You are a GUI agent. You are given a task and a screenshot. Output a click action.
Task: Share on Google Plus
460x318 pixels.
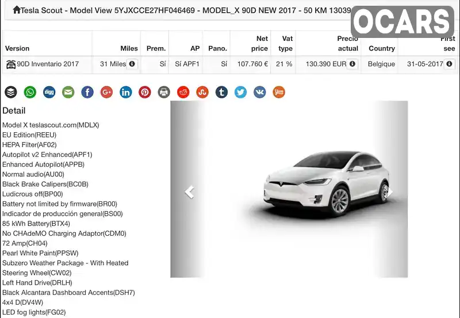point(106,92)
